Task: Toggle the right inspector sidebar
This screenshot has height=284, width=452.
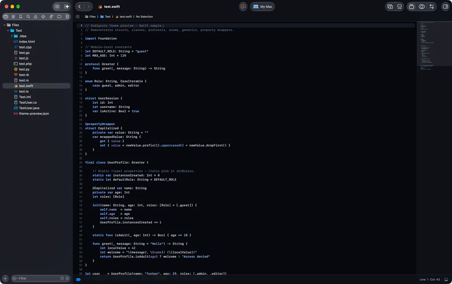Action: click(x=444, y=6)
